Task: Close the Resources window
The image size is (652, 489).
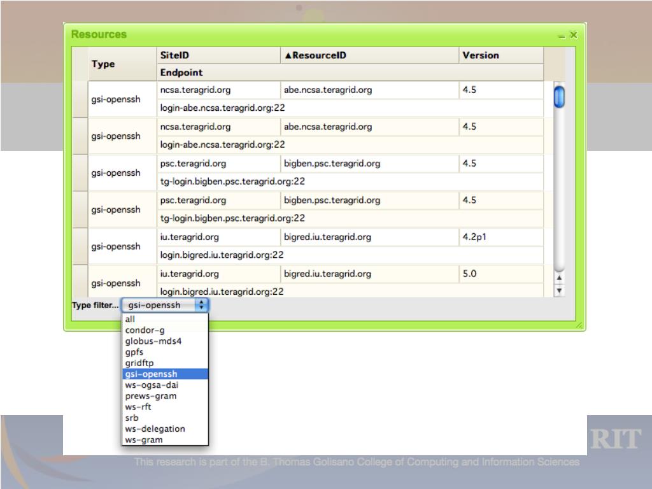Action: (574, 35)
